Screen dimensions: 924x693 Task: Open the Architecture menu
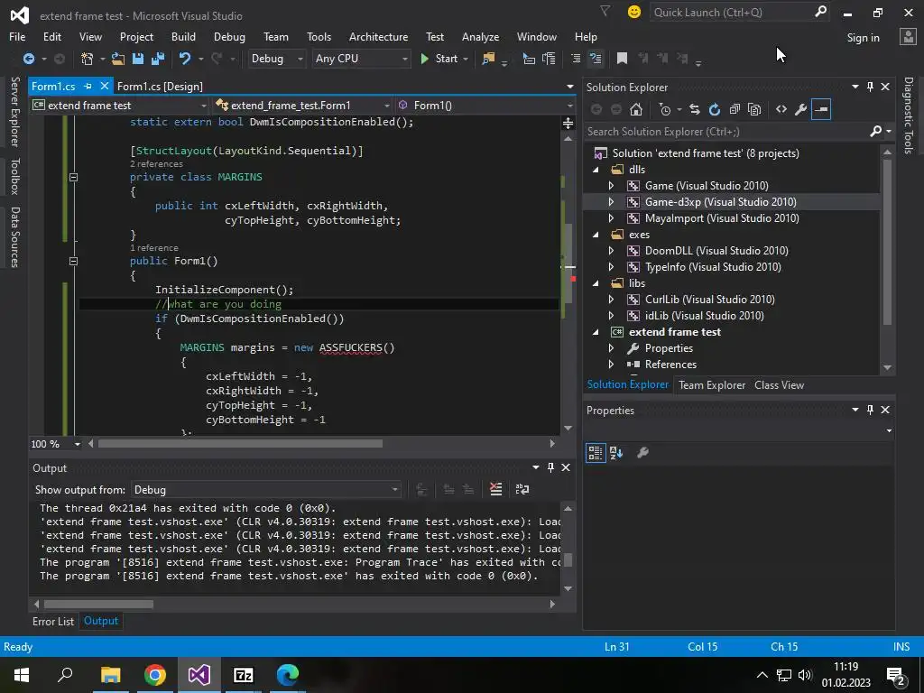point(378,36)
